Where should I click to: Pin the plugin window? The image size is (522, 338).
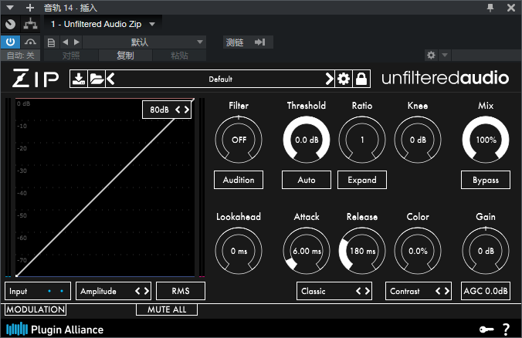490,7
